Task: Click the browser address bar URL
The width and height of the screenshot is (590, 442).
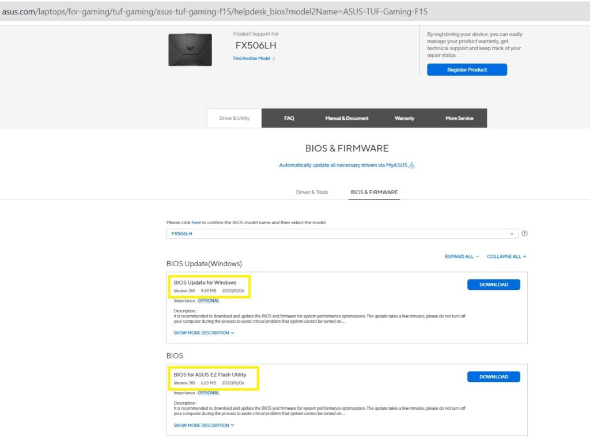Action: [x=214, y=12]
